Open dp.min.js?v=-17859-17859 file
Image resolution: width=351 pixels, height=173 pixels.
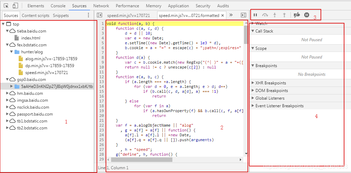(x=50, y=66)
